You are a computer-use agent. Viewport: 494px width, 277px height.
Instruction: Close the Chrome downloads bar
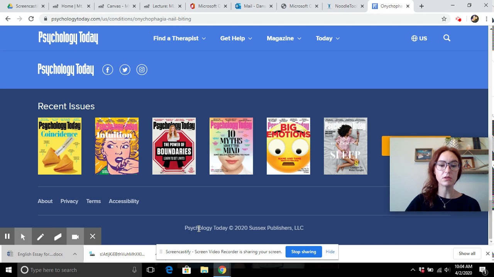488,254
